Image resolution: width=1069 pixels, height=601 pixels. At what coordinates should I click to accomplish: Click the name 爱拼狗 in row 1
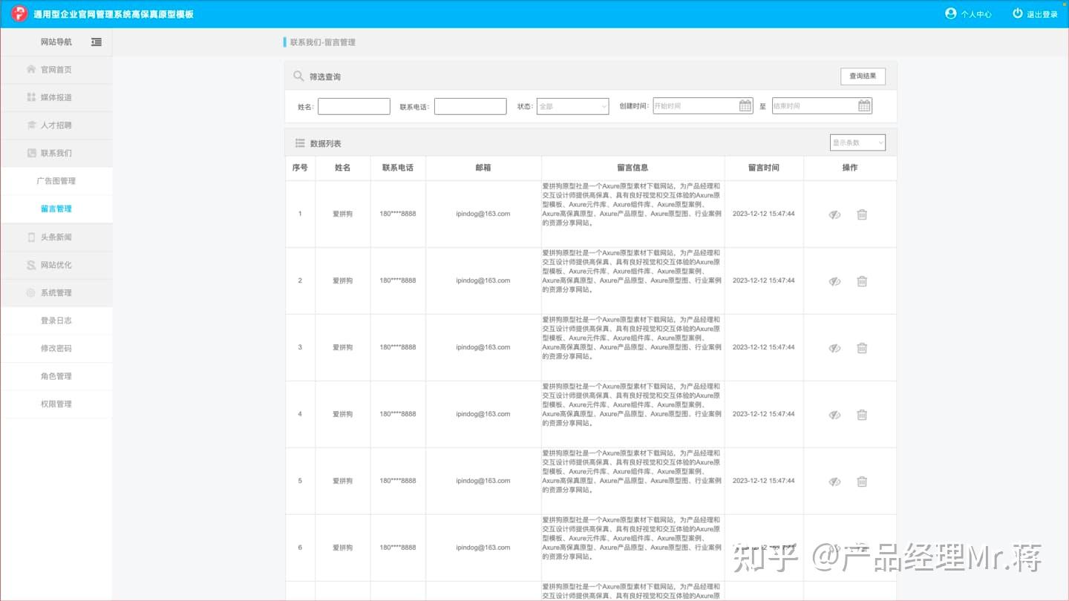342,214
